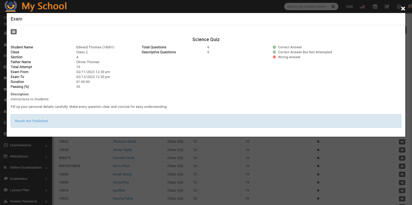Open the USD currency dropdown
412x205 pixels.
click(x=349, y=6)
